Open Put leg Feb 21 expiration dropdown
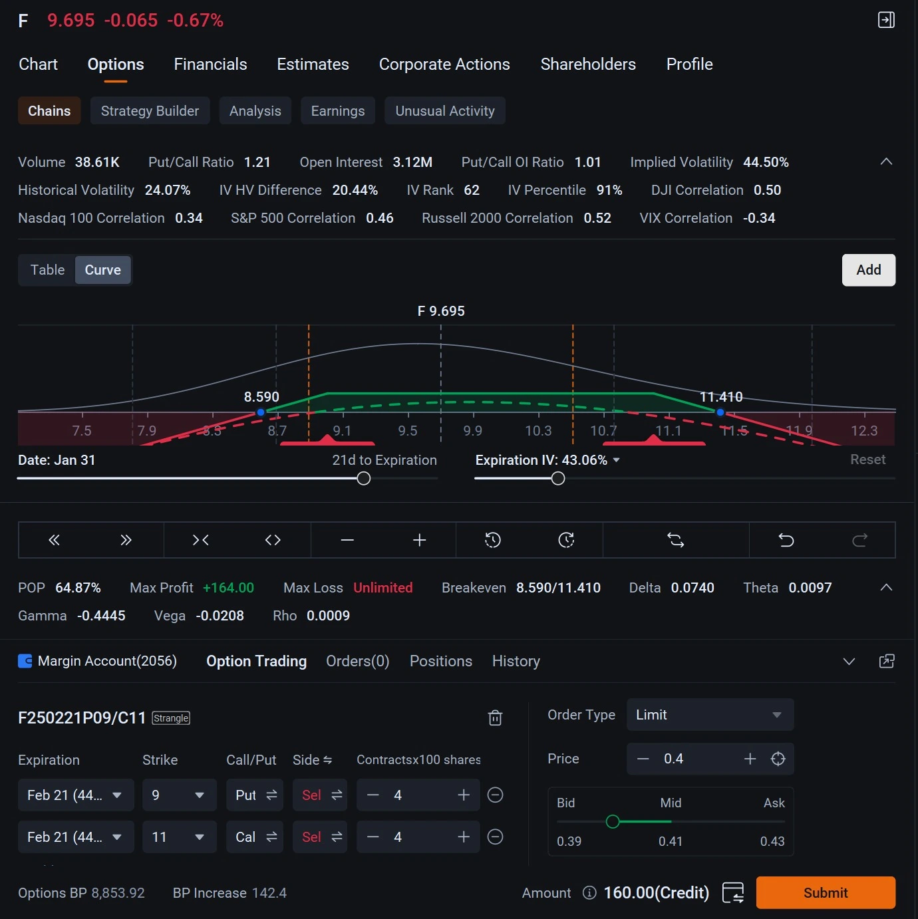Screen dimensions: 918x919 (x=76, y=795)
